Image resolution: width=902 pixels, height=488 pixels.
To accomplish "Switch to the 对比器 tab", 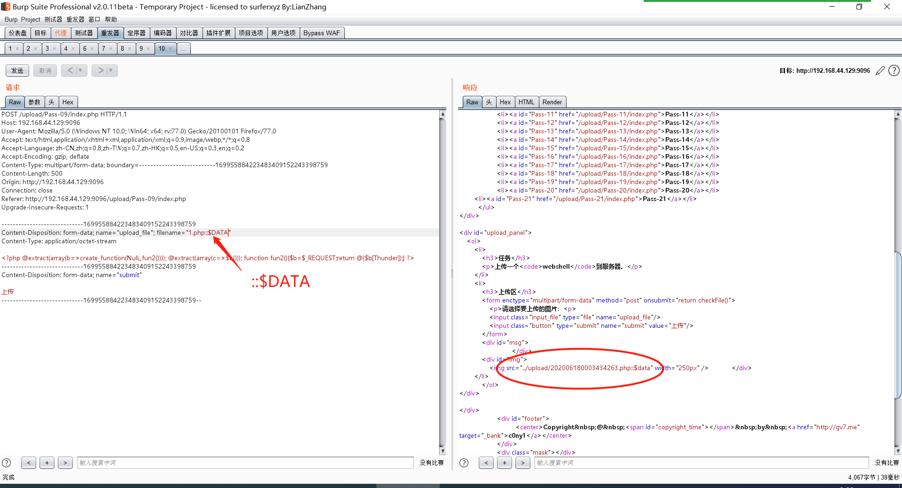I will 189,33.
